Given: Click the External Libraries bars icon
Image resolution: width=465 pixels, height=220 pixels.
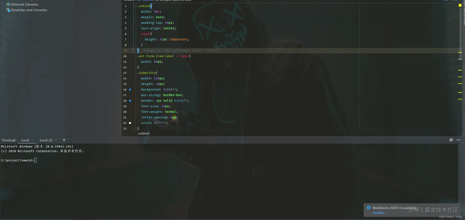Looking at the screenshot, I should pos(8,4).
